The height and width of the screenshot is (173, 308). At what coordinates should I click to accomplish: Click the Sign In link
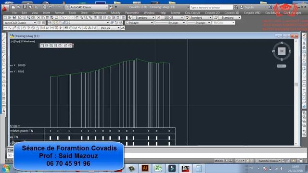(249, 7)
